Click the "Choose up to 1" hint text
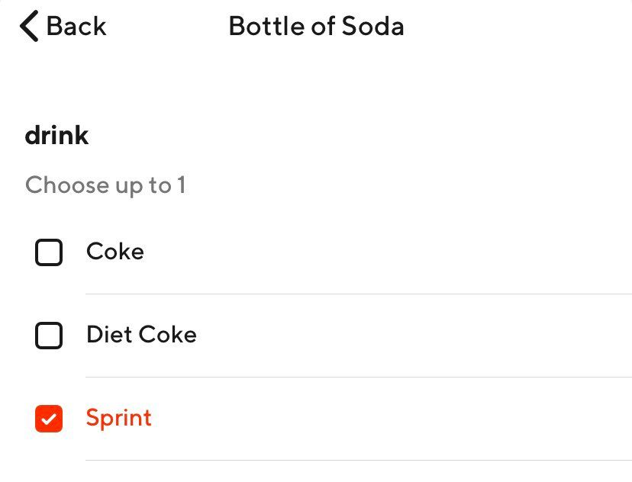632x482 pixels. 105,185
